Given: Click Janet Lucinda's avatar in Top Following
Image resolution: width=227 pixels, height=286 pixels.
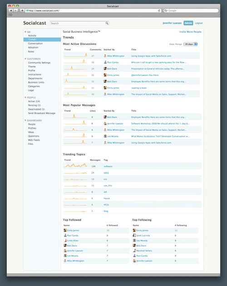Looking at the screenshot, I should pyautogui.click(x=134, y=236).
